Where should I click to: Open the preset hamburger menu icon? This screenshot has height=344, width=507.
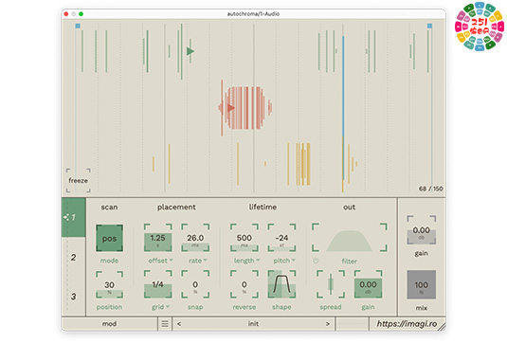pos(165,324)
